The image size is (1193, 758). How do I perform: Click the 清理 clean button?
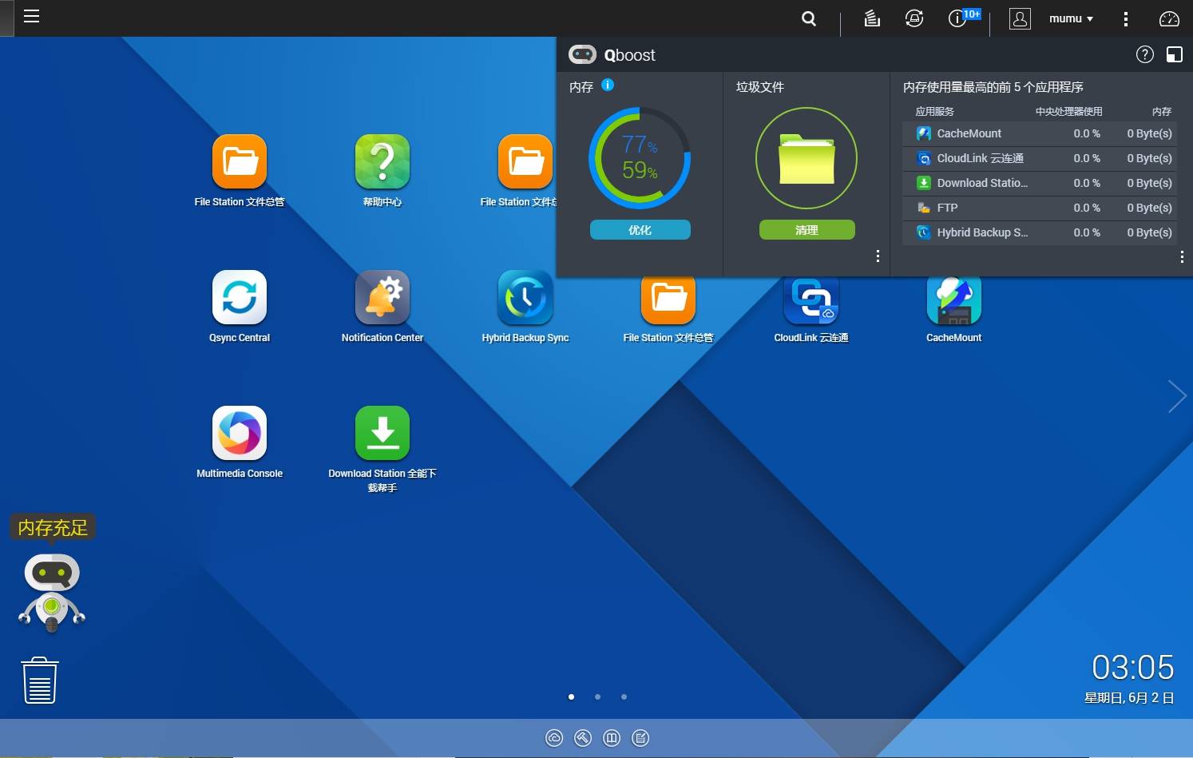pyautogui.click(x=807, y=230)
